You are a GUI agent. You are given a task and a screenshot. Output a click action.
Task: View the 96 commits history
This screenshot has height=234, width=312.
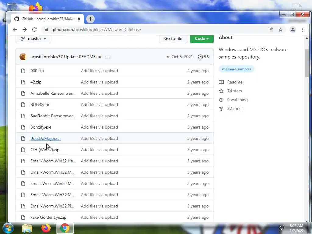(203, 57)
